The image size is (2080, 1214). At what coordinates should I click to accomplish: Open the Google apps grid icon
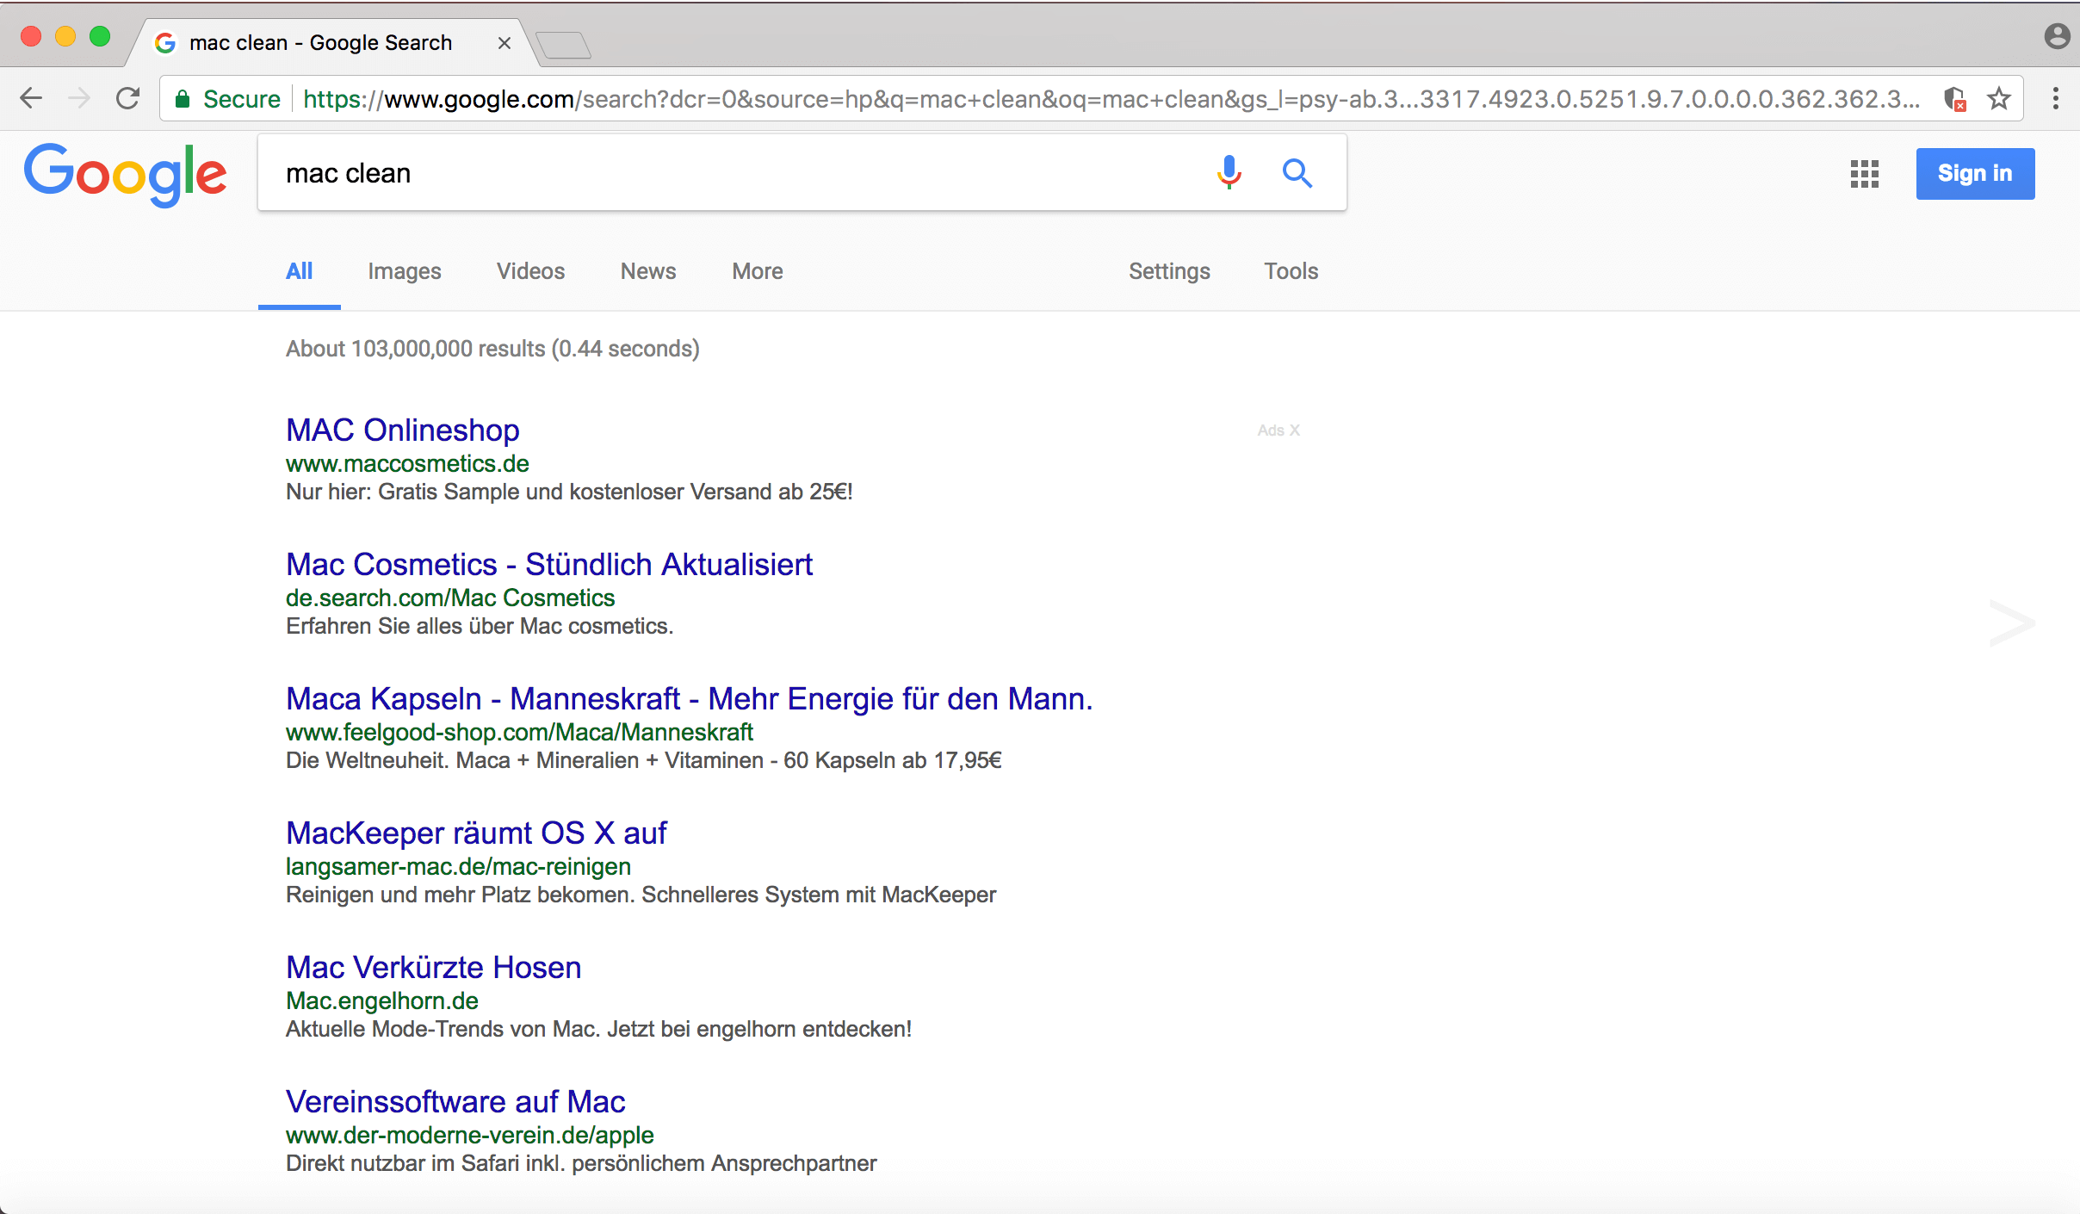(x=1865, y=174)
